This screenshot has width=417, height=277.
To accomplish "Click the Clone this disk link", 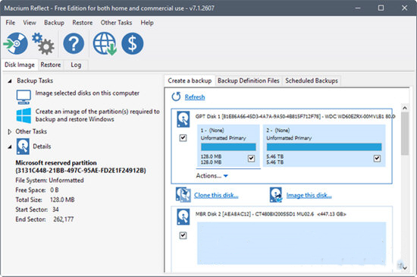I will pyautogui.click(x=216, y=195).
